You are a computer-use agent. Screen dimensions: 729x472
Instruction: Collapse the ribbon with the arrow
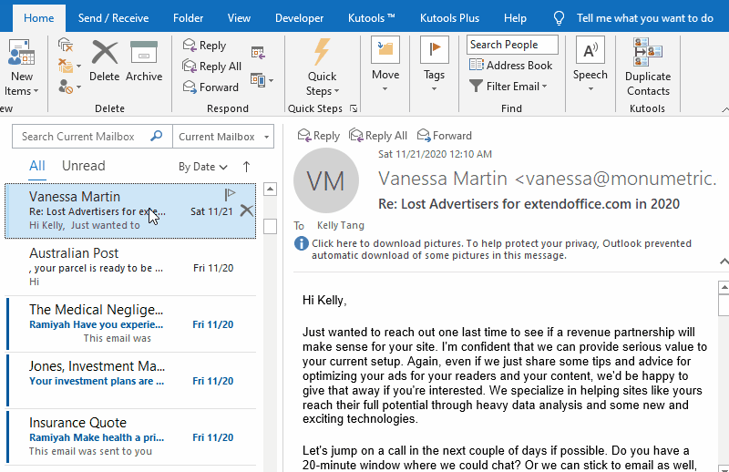724,109
